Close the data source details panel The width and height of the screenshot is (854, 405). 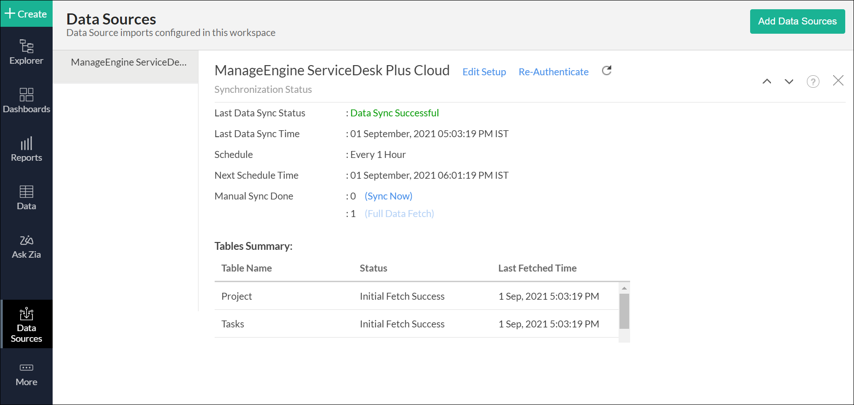[x=838, y=81]
